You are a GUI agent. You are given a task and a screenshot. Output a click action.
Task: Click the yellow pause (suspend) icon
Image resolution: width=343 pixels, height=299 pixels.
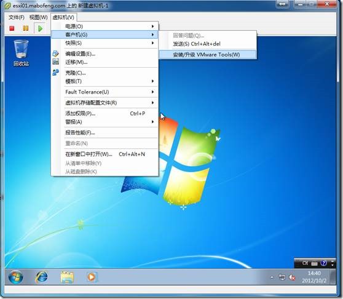coord(26,28)
